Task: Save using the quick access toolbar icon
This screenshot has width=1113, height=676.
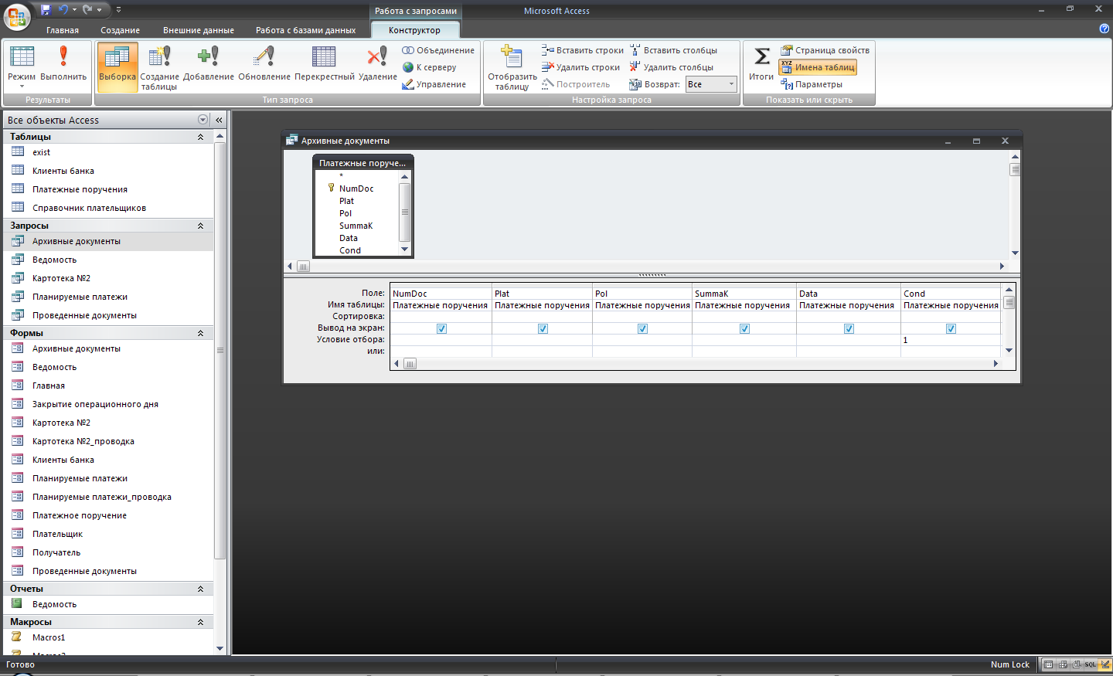Action: (46, 10)
